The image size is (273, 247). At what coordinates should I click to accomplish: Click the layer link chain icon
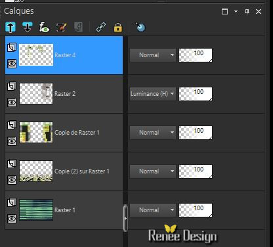point(101,28)
